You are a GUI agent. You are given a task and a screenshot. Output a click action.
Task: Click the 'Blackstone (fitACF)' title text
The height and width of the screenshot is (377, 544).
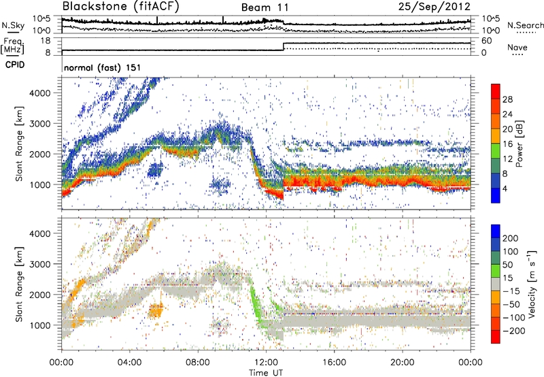[x=121, y=7]
